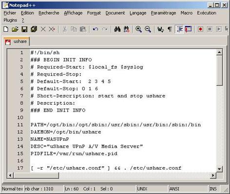Open the Edition menu

(x=27, y=13)
